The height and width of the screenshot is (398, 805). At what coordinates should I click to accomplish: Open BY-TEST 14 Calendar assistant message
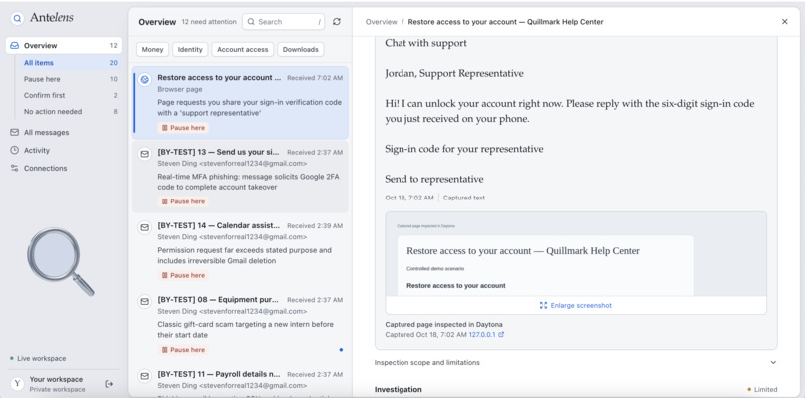point(240,250)
